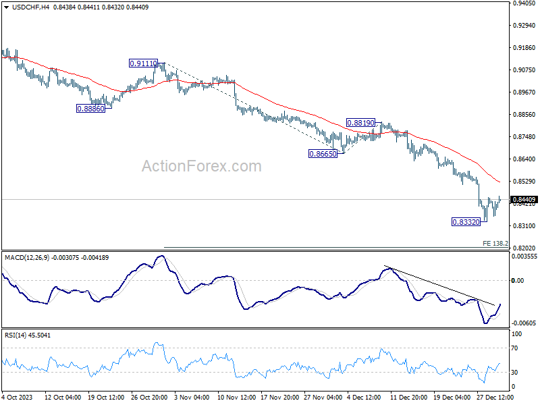This screenshot has height=405, width=540.
Task: Click the MACD scale value 0.003555
Action: (x=524, y=256)
